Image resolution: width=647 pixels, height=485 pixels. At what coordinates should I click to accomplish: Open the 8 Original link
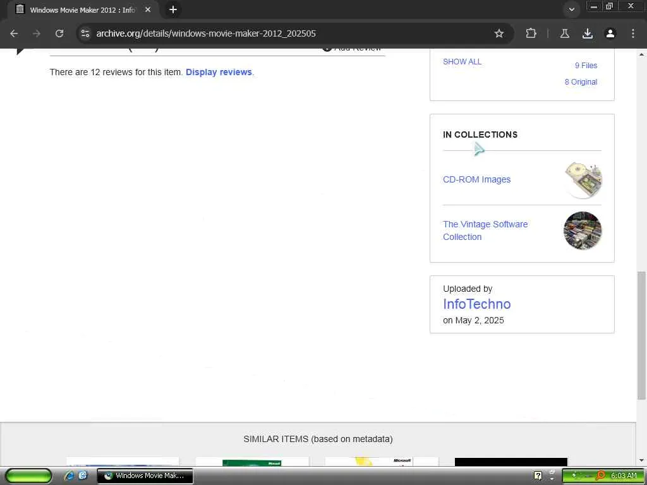click(581, 81)
